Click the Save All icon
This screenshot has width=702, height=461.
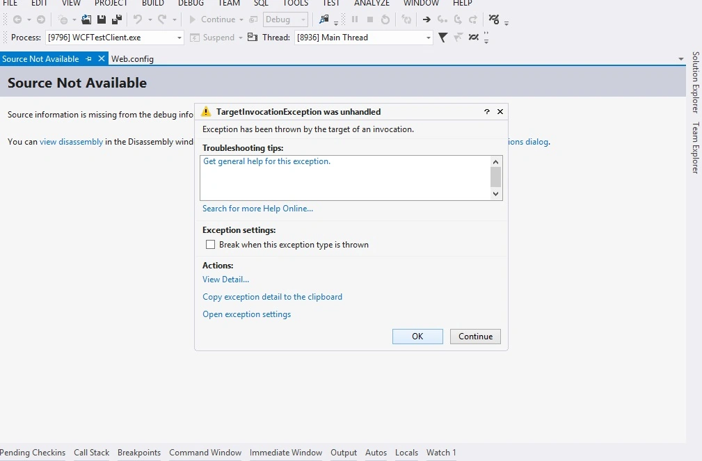(117, 19)
